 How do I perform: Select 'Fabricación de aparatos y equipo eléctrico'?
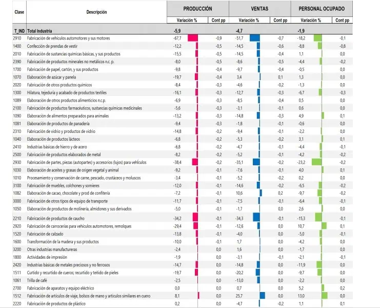pos(61,288)
